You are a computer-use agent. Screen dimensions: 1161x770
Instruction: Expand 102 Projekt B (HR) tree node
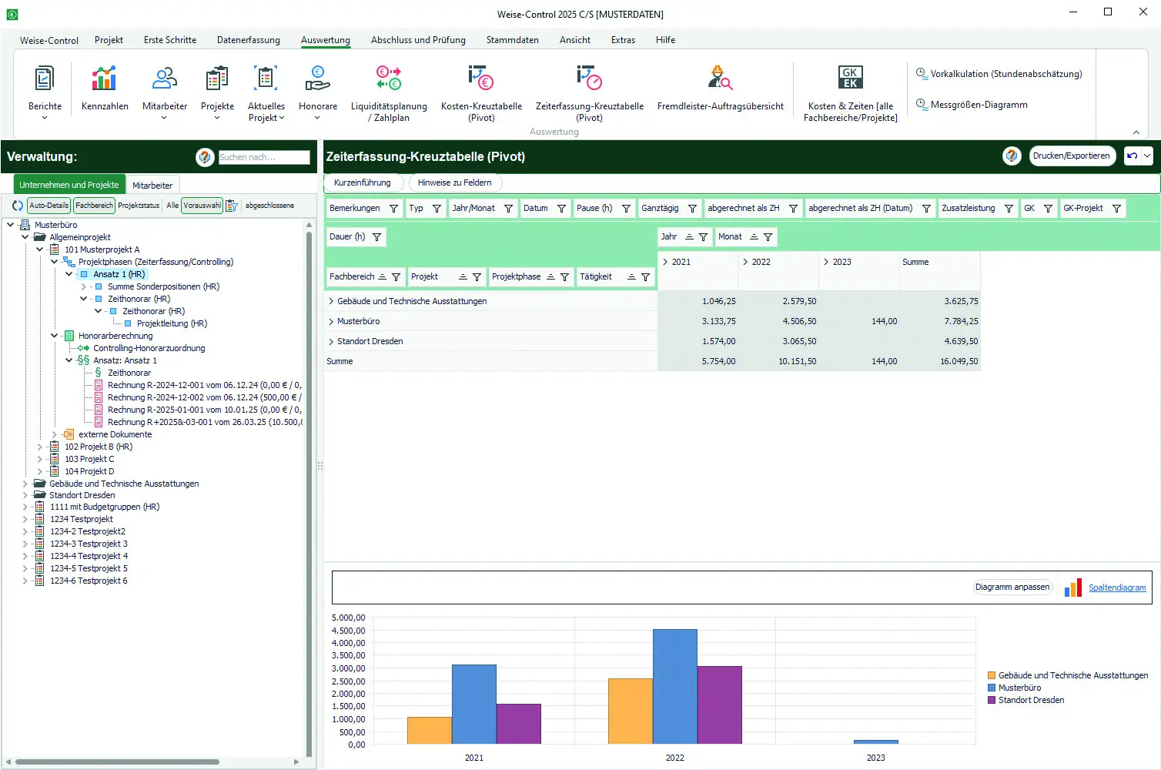coord(40,447)
